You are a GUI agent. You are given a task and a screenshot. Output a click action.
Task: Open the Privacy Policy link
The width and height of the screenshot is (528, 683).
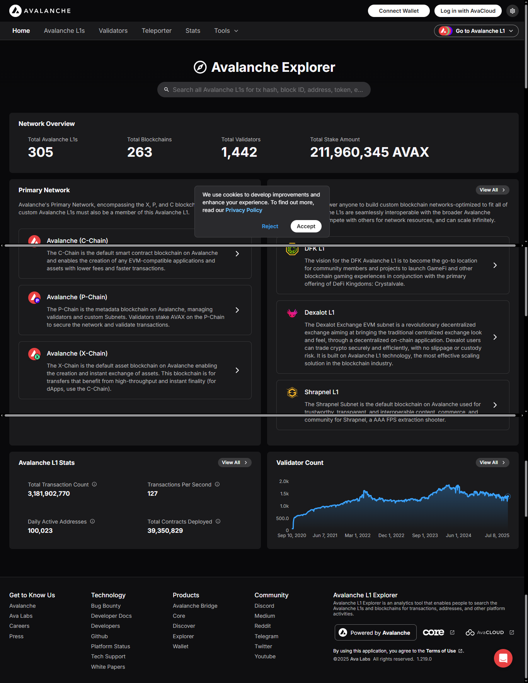244,210
